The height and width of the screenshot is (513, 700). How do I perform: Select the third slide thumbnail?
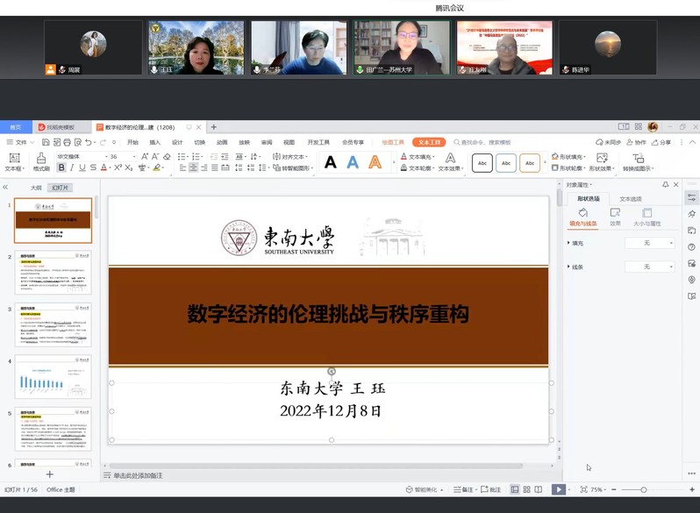tap(54, 324)
